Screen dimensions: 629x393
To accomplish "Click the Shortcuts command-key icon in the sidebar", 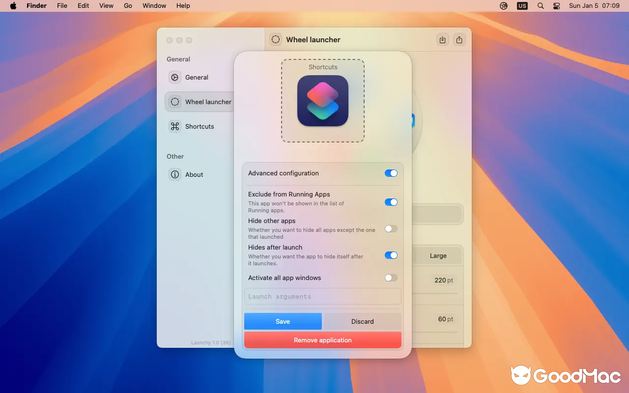I will click(175, 126).
